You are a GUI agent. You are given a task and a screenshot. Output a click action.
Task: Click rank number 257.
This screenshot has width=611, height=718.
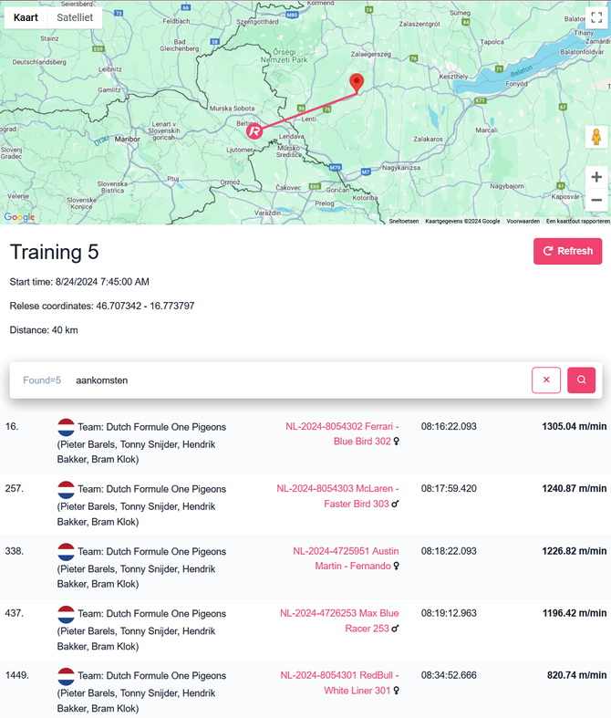[x=15, y=489]
